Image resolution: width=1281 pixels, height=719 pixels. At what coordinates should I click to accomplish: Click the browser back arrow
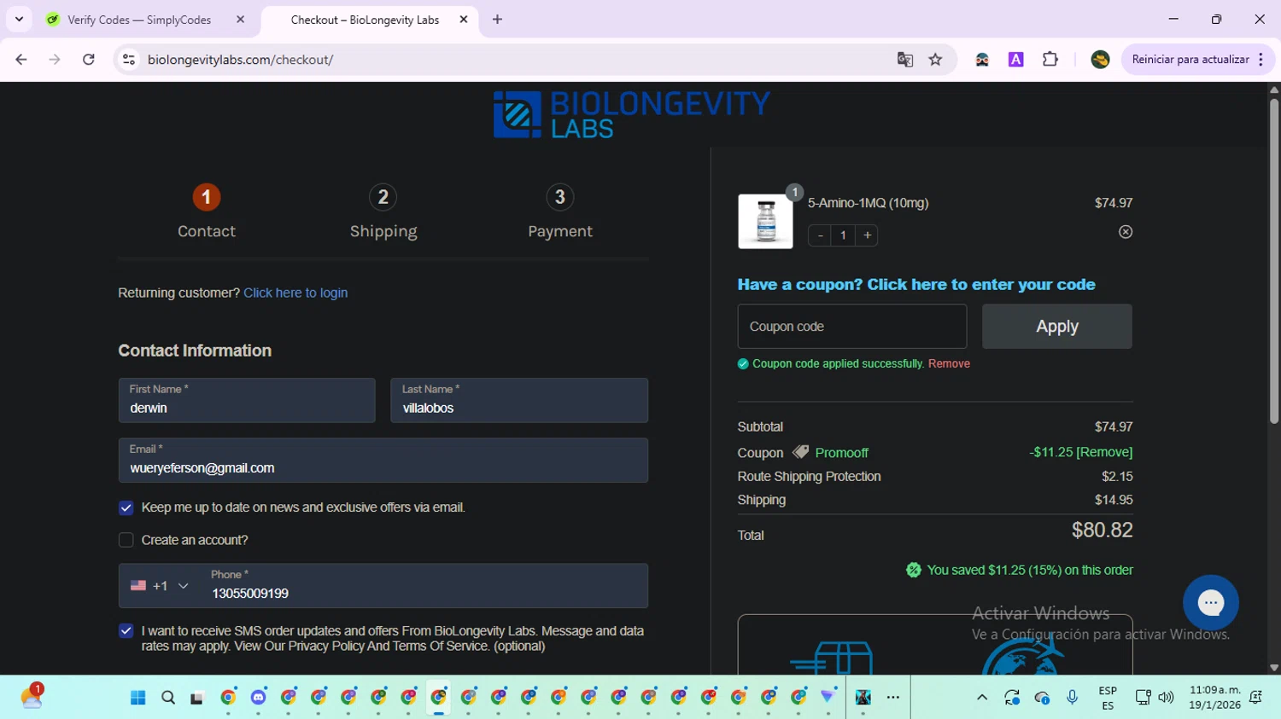21,60
